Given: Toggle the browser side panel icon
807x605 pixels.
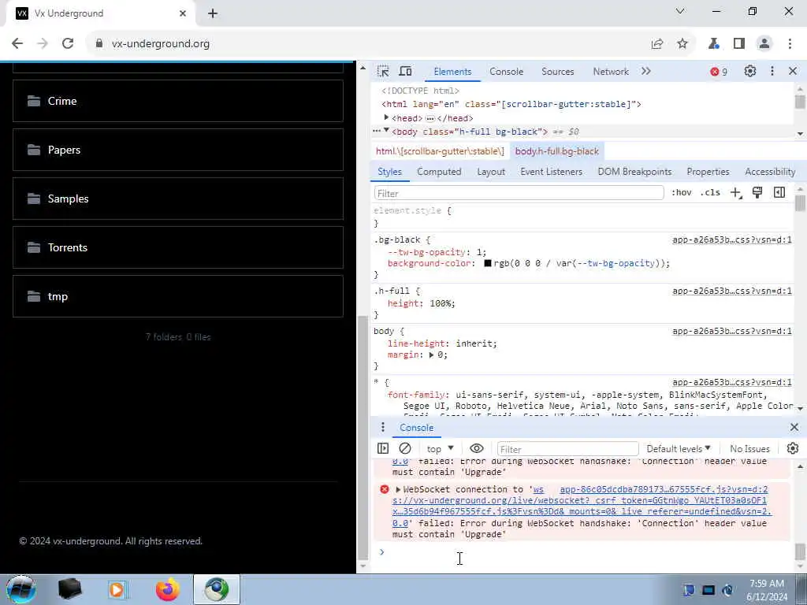Looking at the screenshot, I should [x=739, y=44].
